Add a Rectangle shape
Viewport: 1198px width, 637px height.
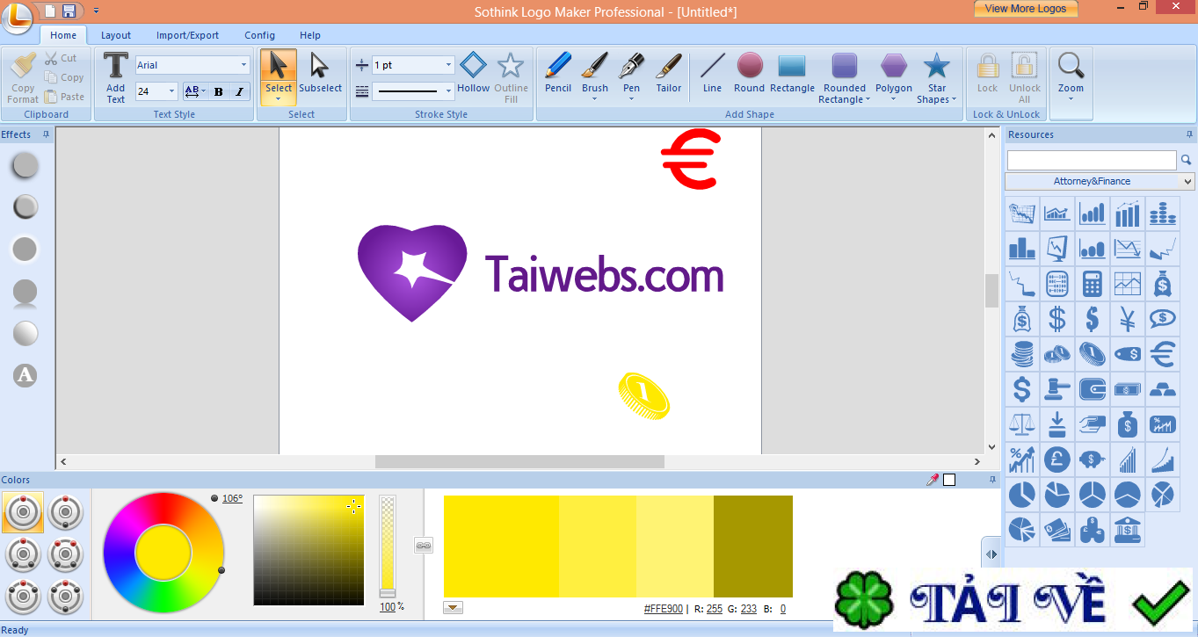click(792, 72)
